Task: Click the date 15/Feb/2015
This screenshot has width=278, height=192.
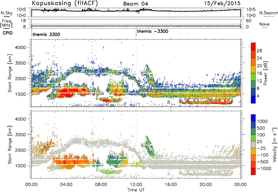Action: click(222, 3)
